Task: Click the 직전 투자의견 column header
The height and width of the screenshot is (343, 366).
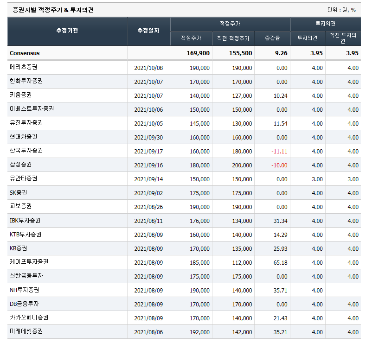Action: point(343,38)
